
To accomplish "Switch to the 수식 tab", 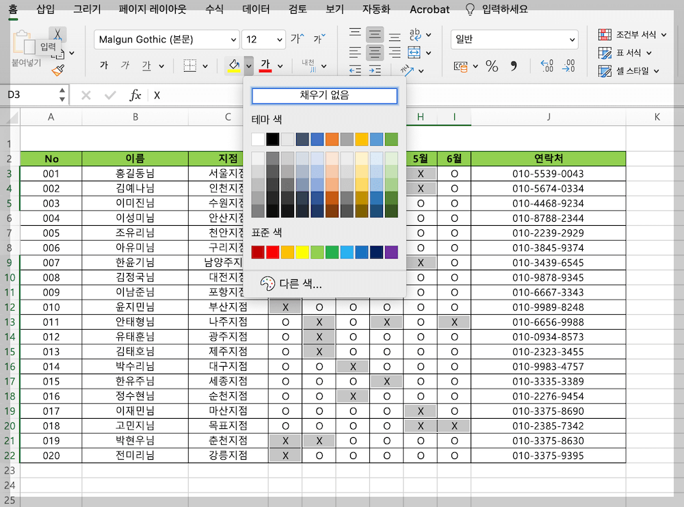I will pos(214,9).
